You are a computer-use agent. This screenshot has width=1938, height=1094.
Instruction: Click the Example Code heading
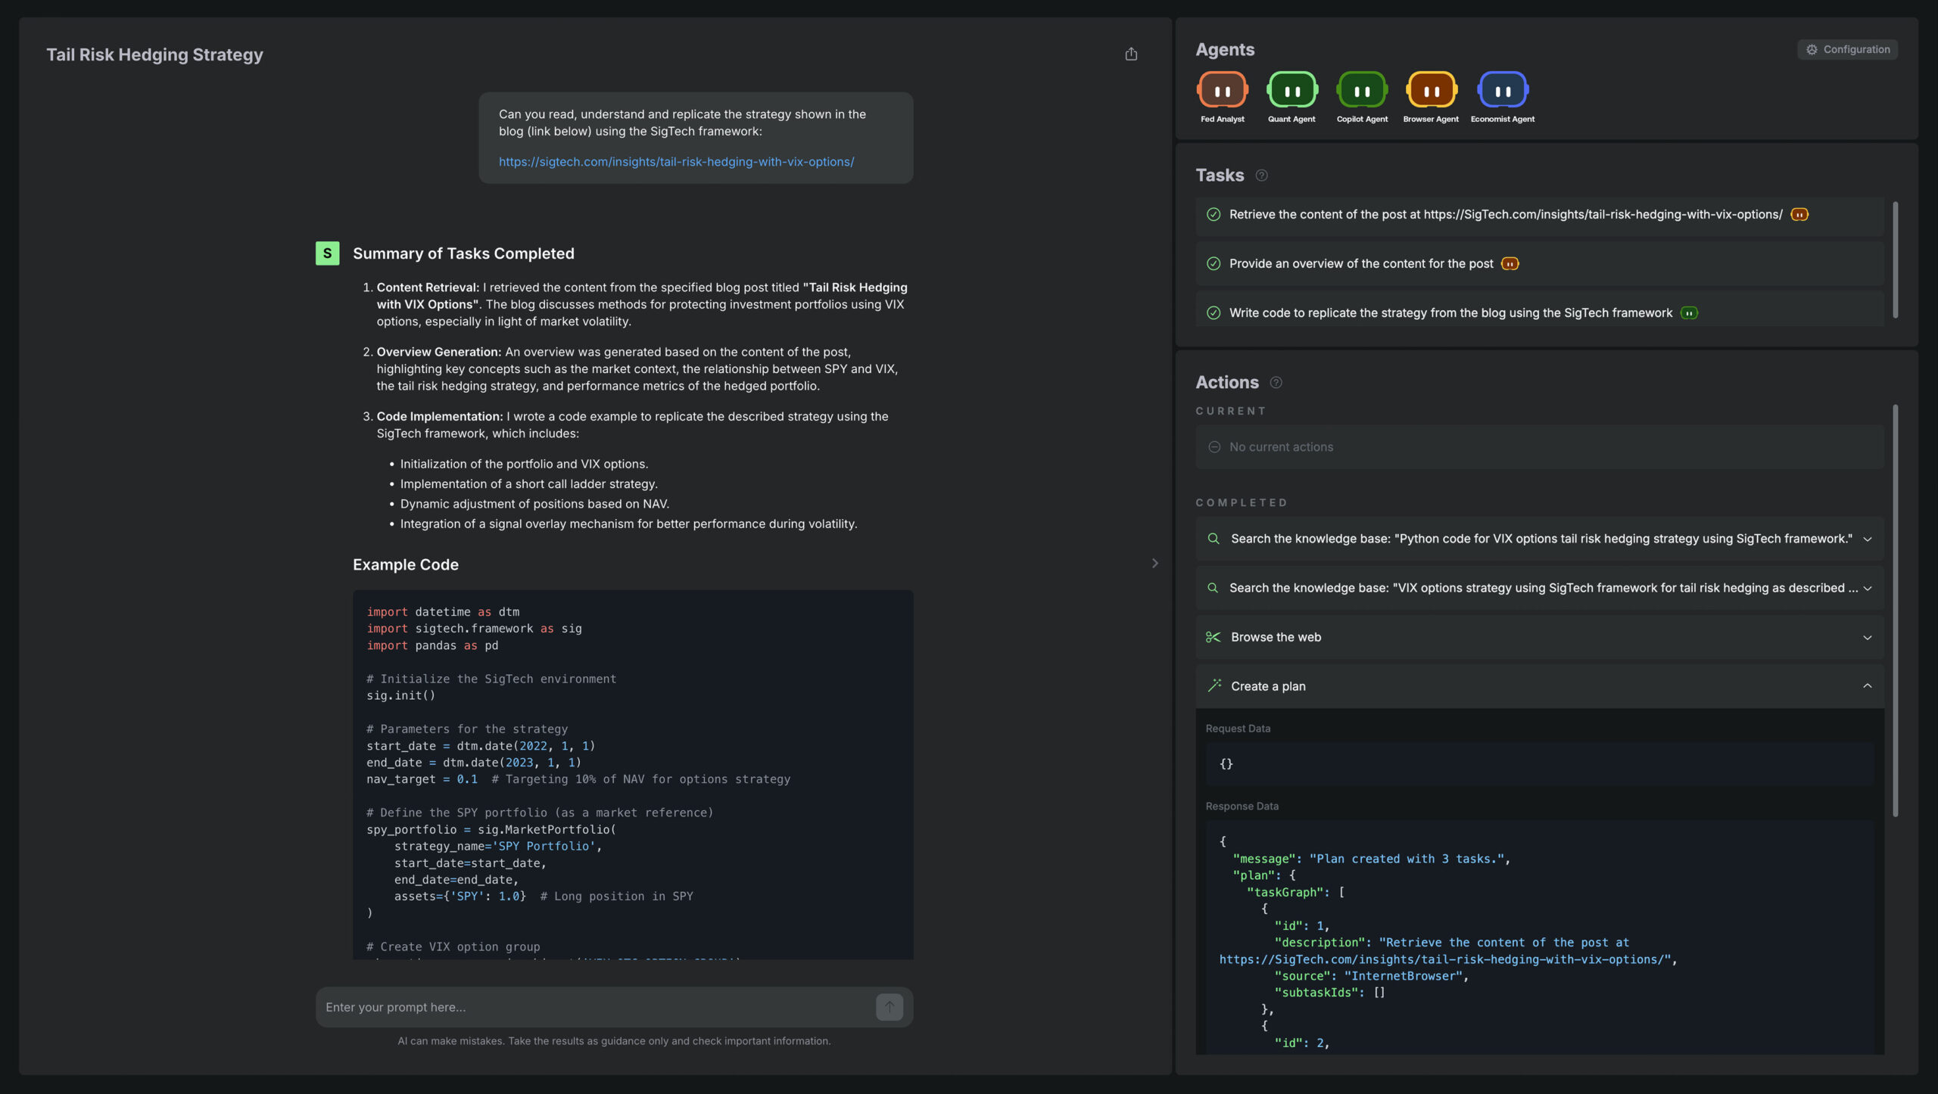[406, 564]
